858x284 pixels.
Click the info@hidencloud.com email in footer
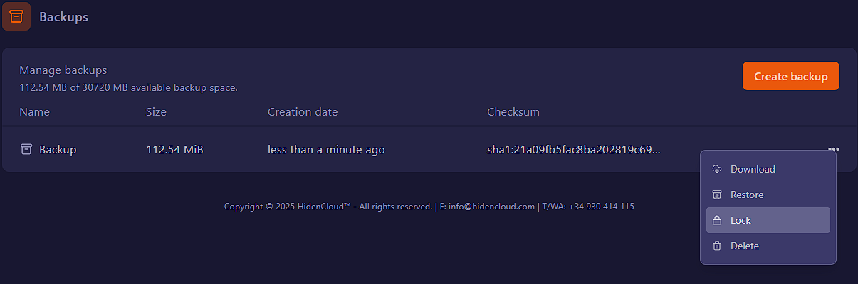click(491, 207)
